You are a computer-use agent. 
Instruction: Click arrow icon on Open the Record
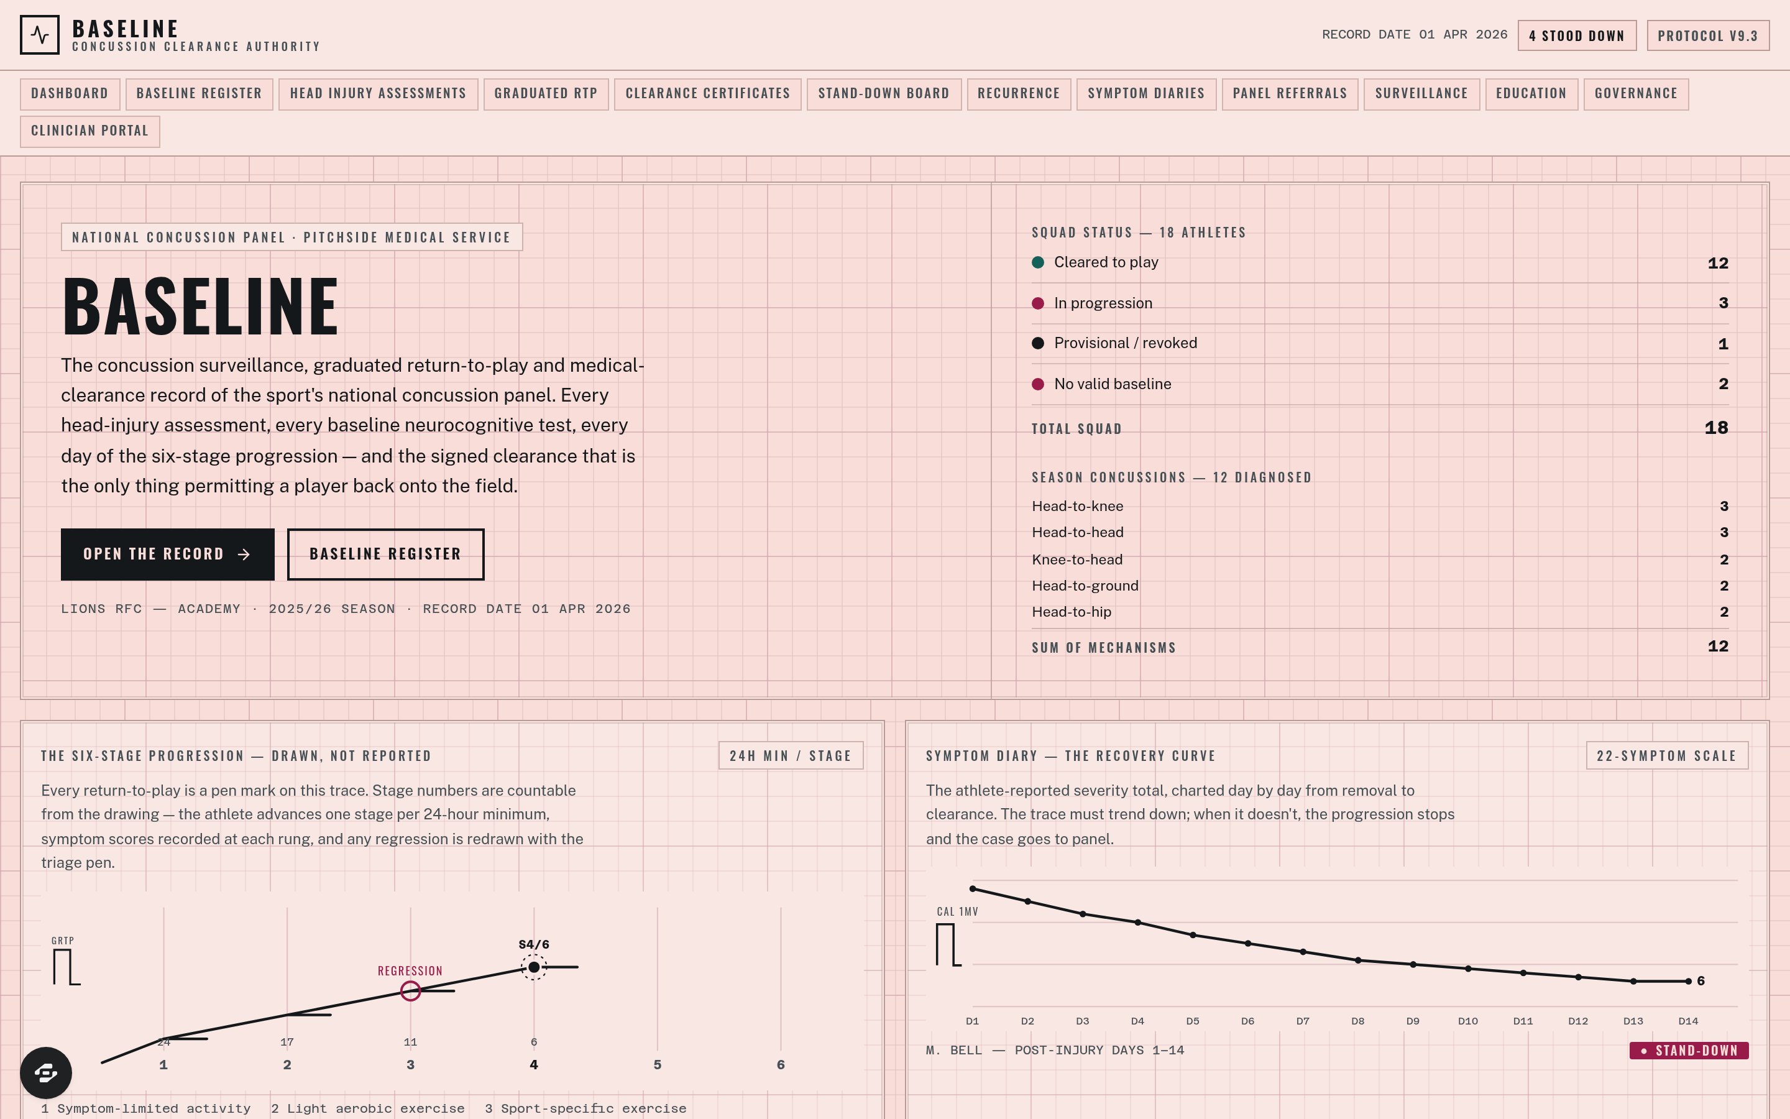tap(244, 555)
